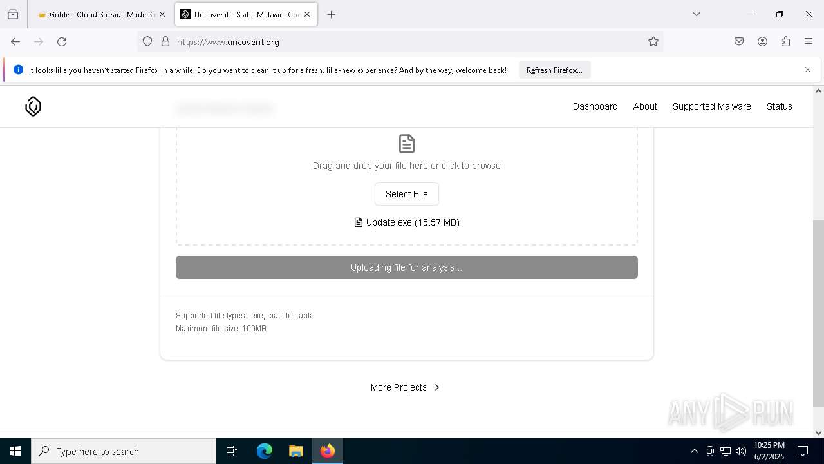Open tracking protection shield icon
824x464 pixels.
(147, 42)
